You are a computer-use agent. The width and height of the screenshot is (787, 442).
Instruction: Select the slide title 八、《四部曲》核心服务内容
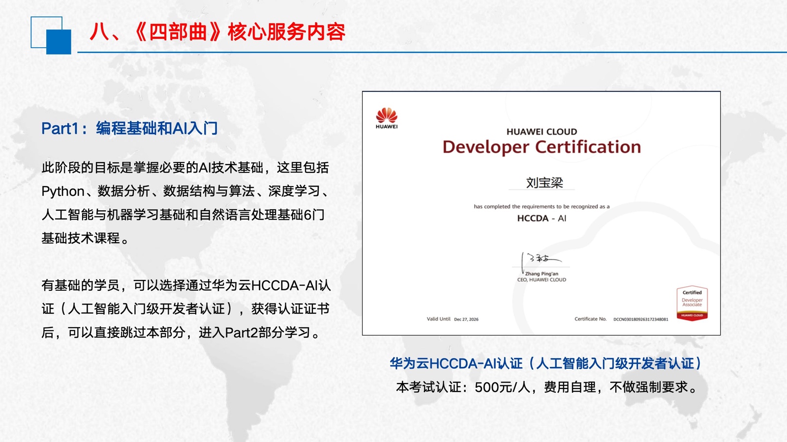point(217,32)
